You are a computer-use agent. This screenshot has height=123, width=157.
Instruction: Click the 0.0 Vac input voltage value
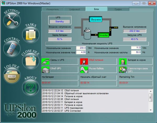tap(60, 31)
